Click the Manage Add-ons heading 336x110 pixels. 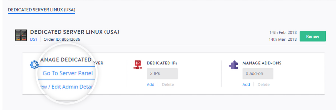(262, 63)
